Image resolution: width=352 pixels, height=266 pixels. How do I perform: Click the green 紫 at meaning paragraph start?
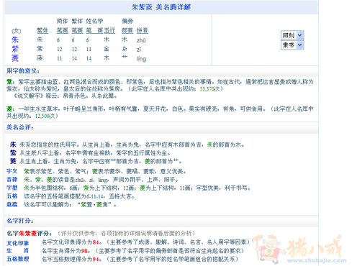[x=9, y=82]
